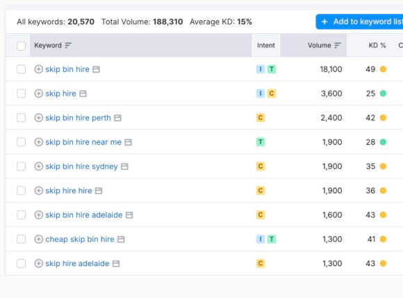
Task: Open SERP icon for skip hire adelaide
Action: (116, 263)
